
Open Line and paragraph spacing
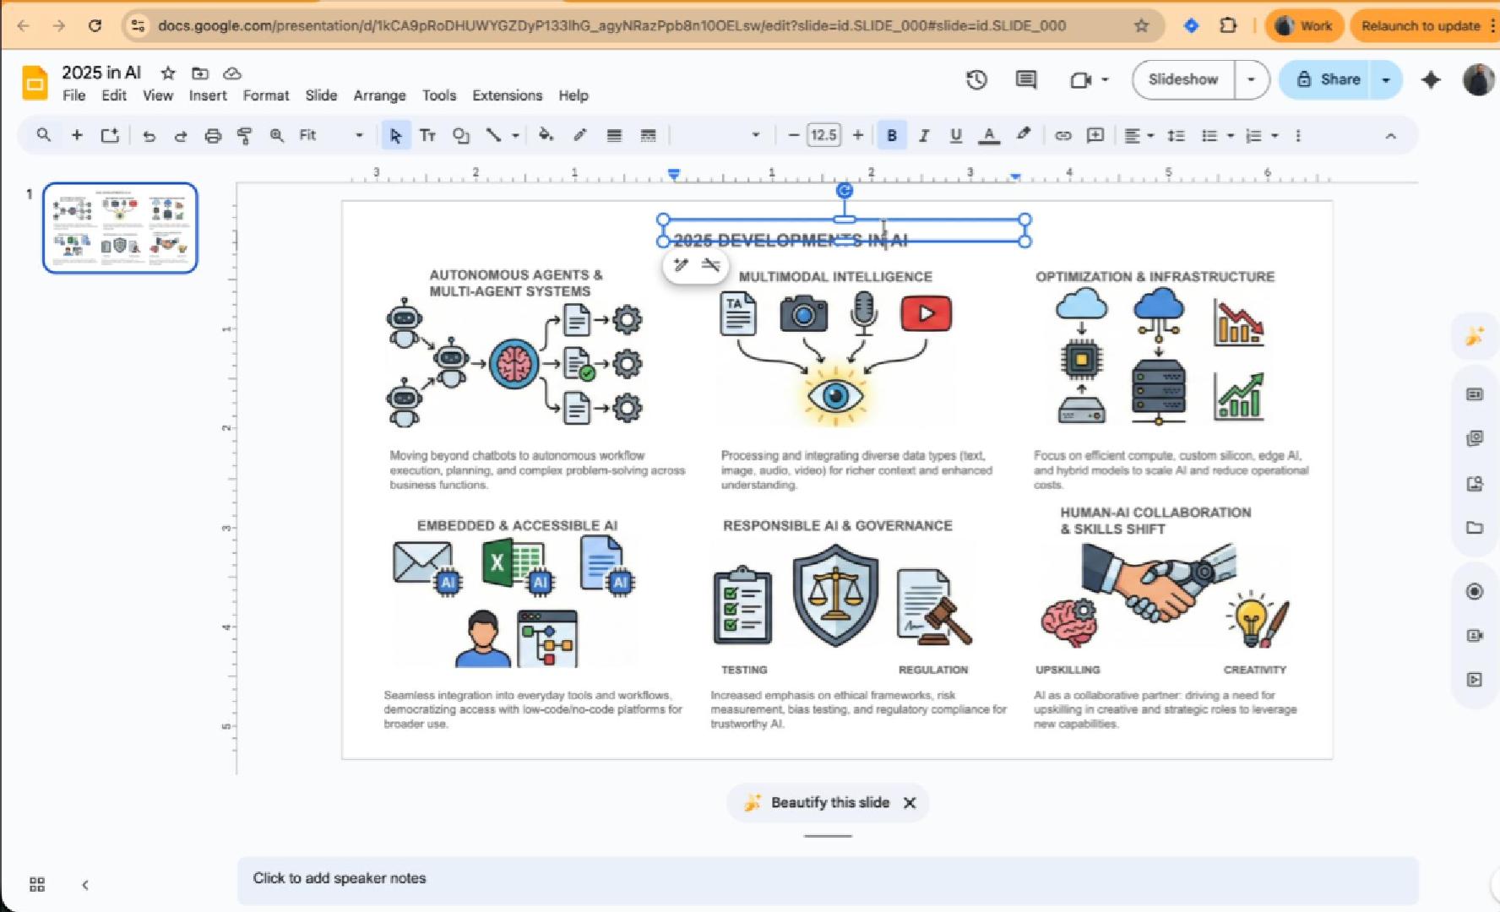point(1176,135)
